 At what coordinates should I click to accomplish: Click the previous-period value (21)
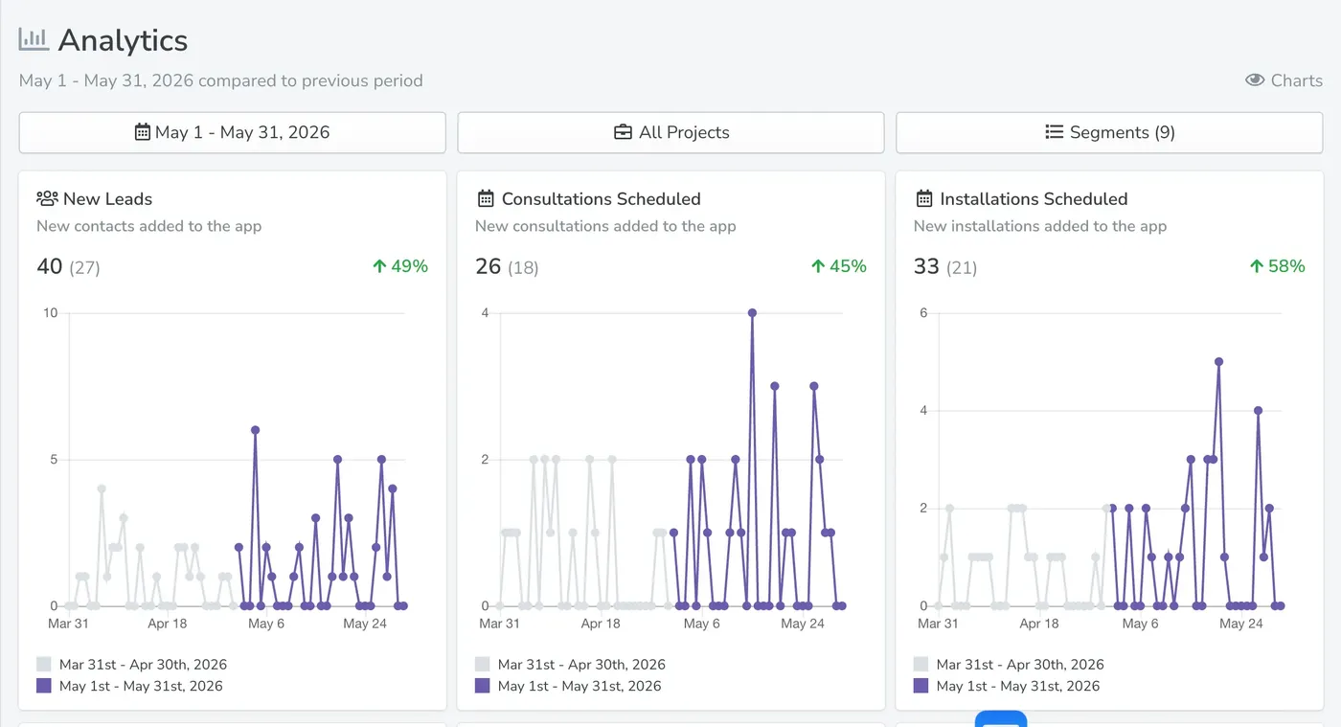(x=962, y=268)
